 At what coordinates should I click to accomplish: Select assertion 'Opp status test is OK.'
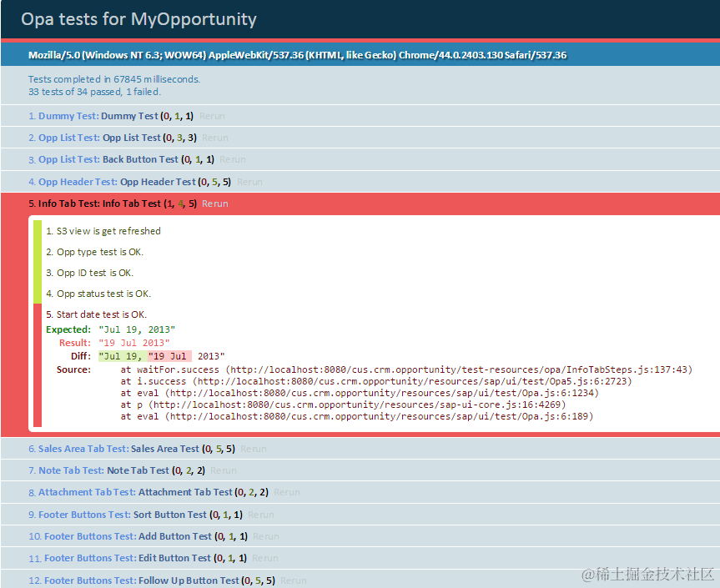pos(98,294)
